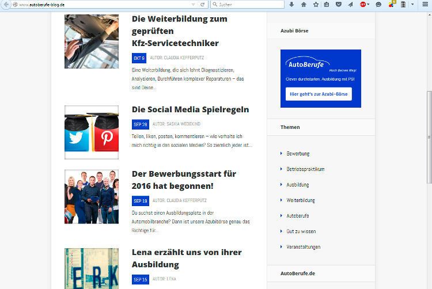Open the Downloads arrow icon
This screenshot has width=432, height=289.
click(291, 5)
